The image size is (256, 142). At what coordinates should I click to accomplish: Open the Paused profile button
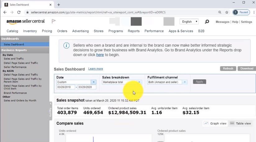(x=241, y=12)
